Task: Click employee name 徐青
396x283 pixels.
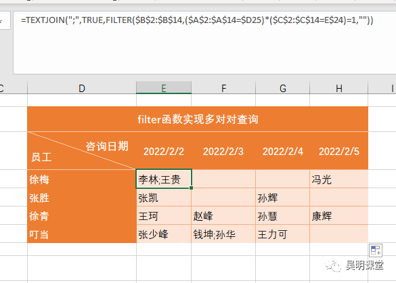Action: pyautogui.click(x=82, y=215)
